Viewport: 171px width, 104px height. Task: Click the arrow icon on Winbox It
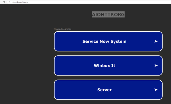pyautogui.click(x=156, y=66)
